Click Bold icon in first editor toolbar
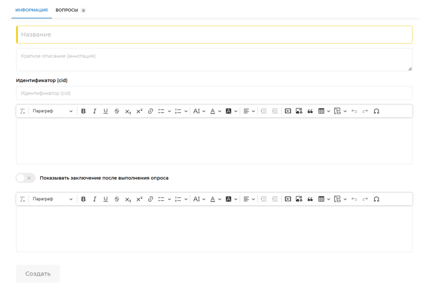Viewport: 429px width, 286px height. click(83, 111)
